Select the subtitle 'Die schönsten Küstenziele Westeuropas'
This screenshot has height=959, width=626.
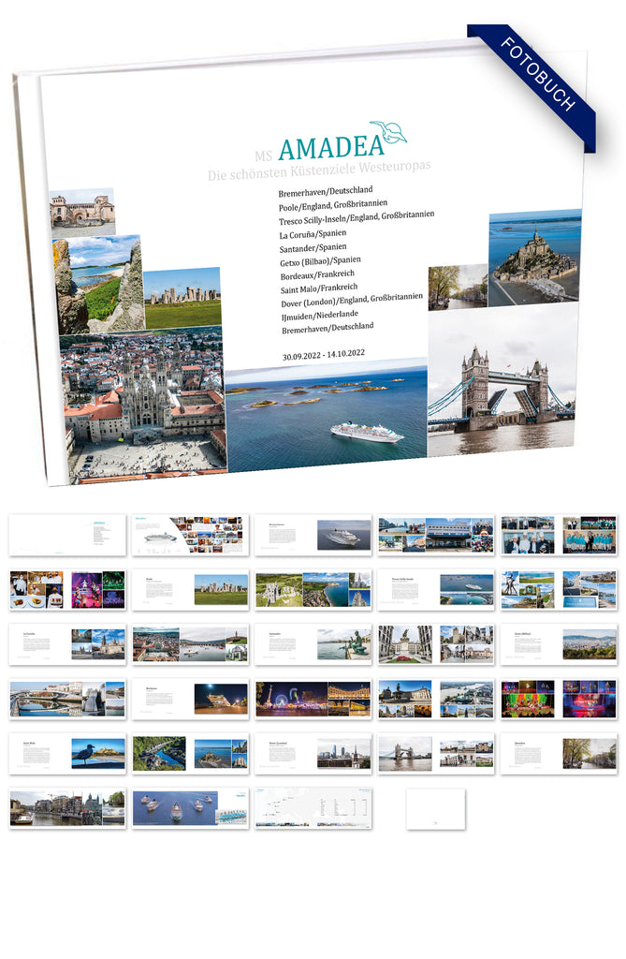(x=319, y=170)
